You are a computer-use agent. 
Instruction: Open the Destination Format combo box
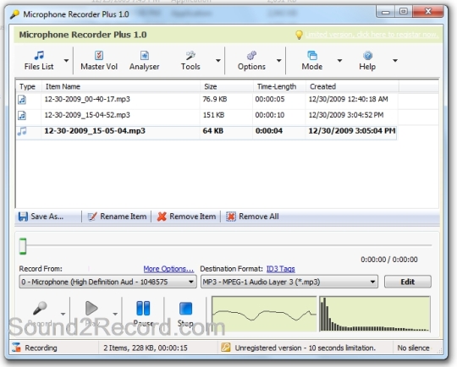click(x=289, y=282)
